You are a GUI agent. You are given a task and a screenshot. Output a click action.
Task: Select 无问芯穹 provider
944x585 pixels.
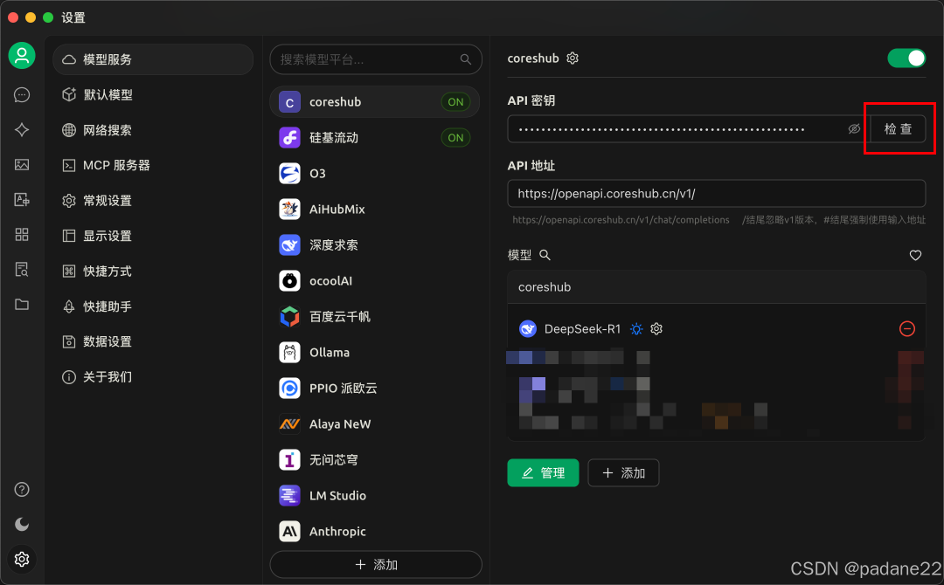pos(374,460)
